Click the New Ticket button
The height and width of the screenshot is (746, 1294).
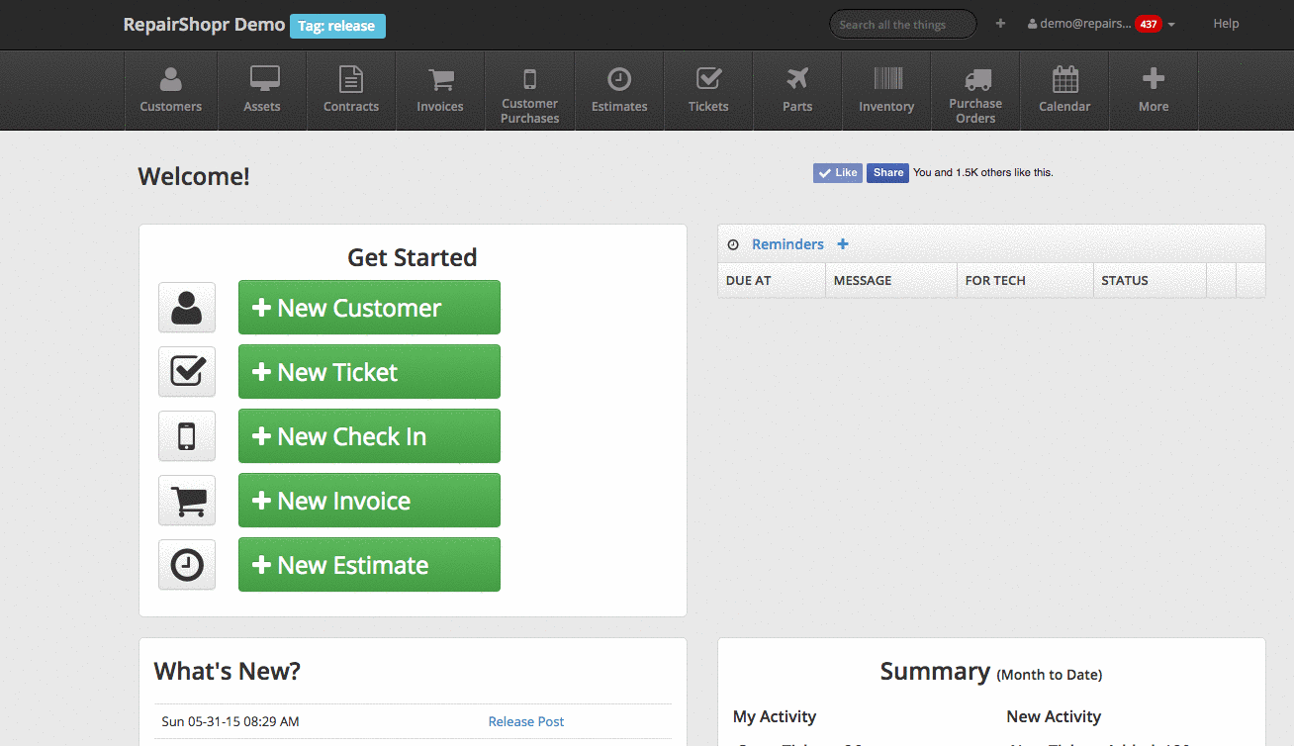click(x=369, y=372)
